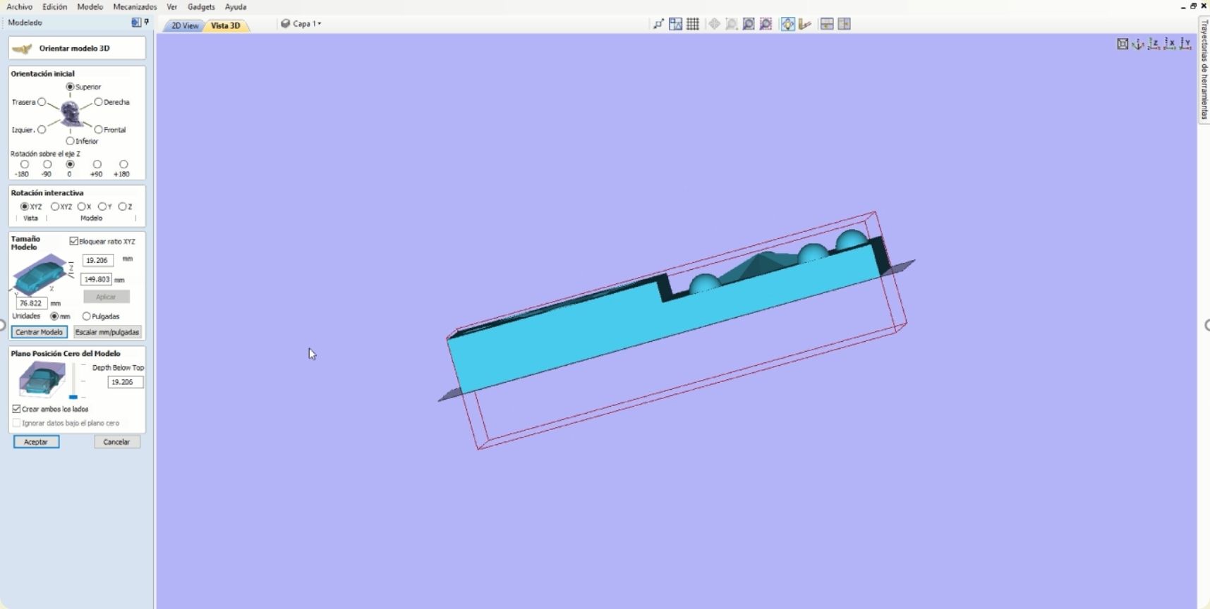Select mm units radio
This screenshot has height=609, width=1210.
[x=54, y=316]
